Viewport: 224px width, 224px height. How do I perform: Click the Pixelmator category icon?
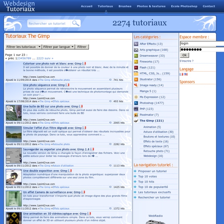point(136,115)
